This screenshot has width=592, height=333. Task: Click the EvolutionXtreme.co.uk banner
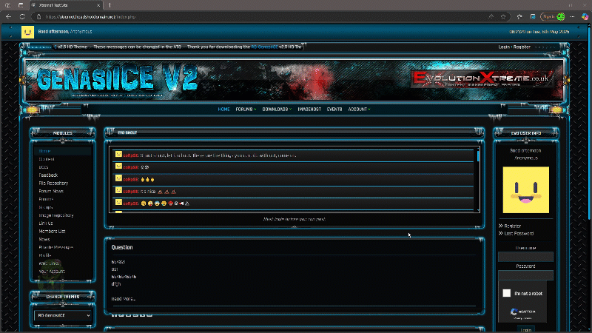(x=482, y=79)
